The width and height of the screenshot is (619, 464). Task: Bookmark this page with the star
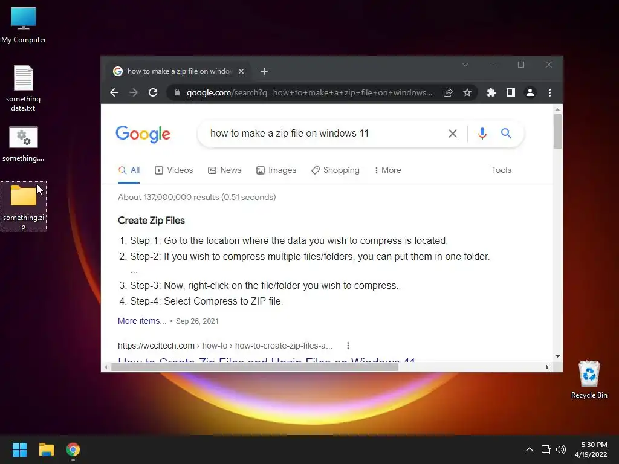(467, 92)
